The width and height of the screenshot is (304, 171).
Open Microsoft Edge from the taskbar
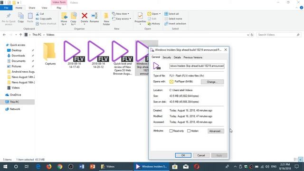coord(38,167)
